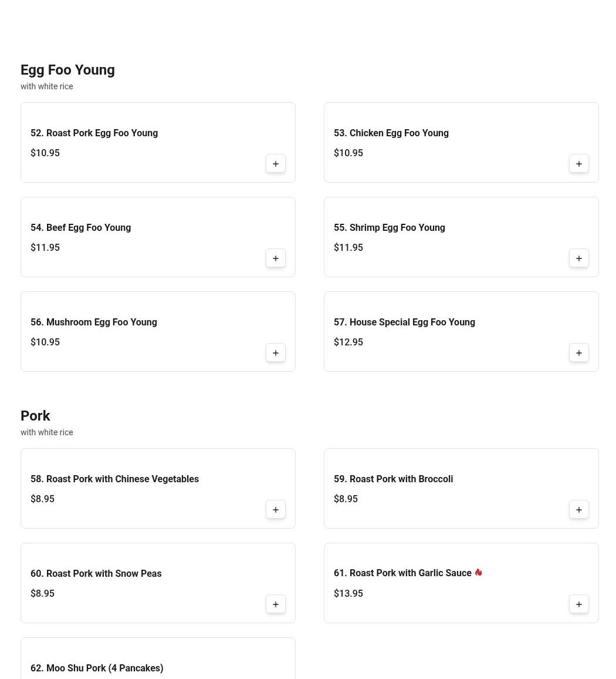Screen dimensions: 616x679
Task: Add Shrimp Egg Foo Young to cart
Action: tap(579, 258)
